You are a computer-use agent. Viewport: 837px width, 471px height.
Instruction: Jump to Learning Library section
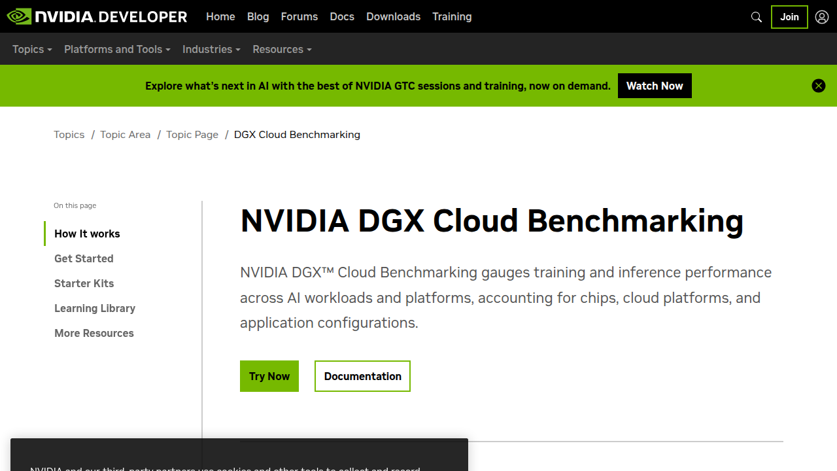click(x=95, y=308)
